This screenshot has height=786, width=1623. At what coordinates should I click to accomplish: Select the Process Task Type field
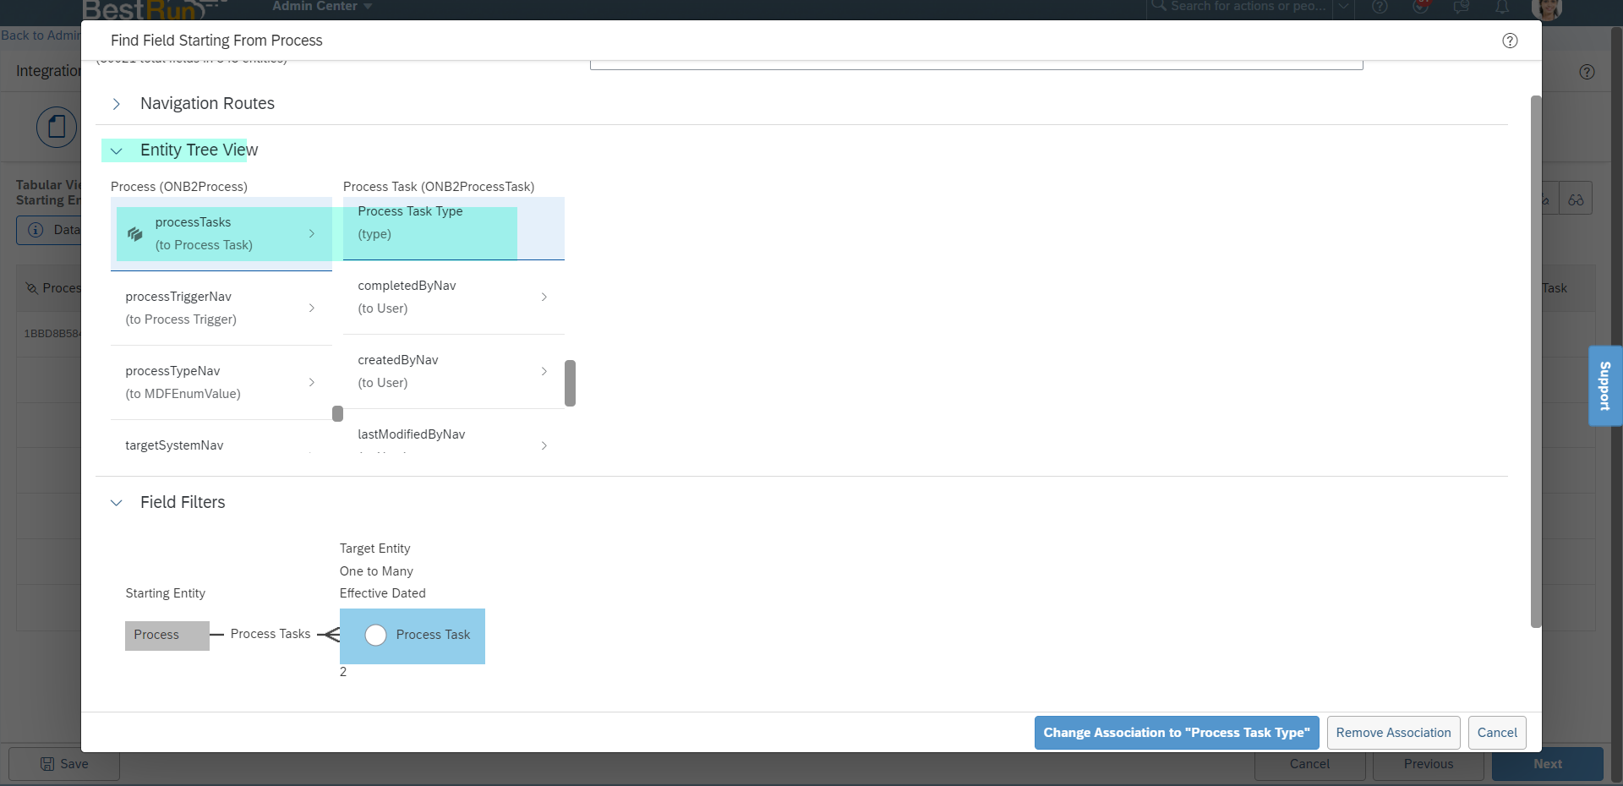pos(454,229)
